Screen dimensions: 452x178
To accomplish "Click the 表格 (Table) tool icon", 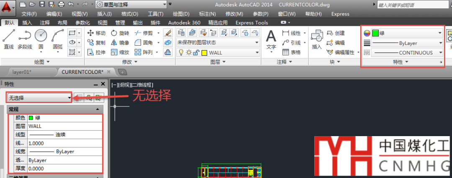I will pos(286,52).
